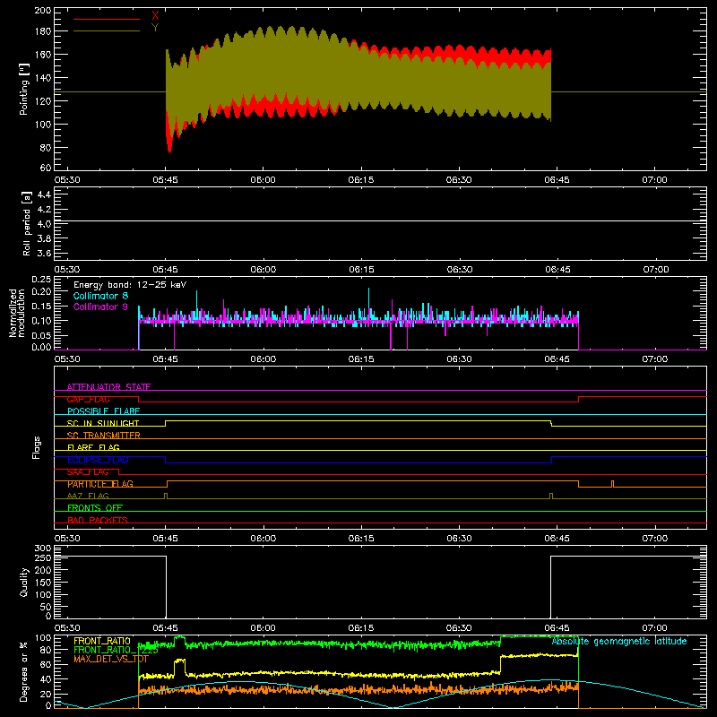The width and height of the screenshot is (717, 717).
Task: Click the Flags axis title
Action: coord(36,447)
